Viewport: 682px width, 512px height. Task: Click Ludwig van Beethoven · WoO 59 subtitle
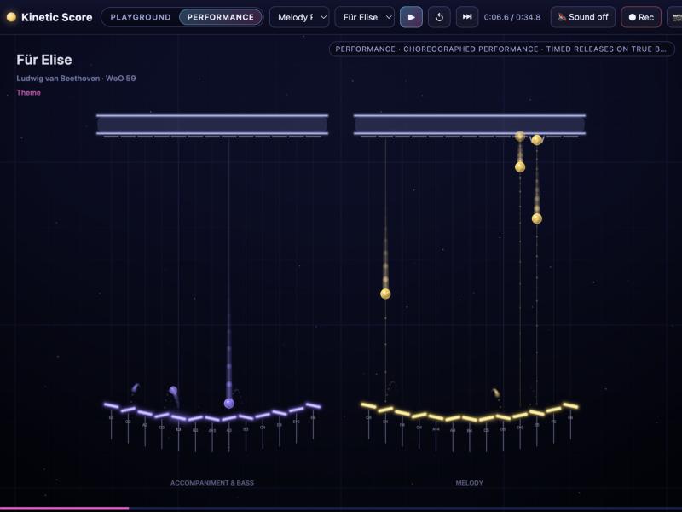click(x=76, y=79)
